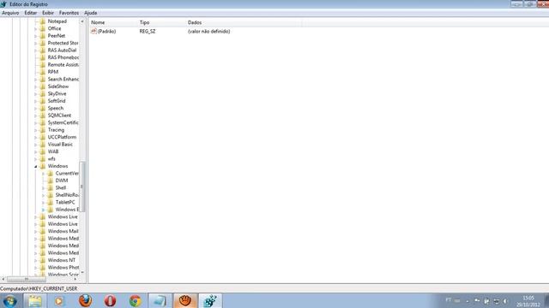Click tree pane horizontal scrollbar thumb
Viewport: 549px width, 308px height.
[x=27, y=279]
